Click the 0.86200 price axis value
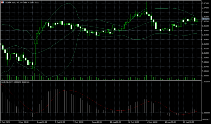Viewport: 211px width, 124px height. pyautogui.click(x=206, y=44)
